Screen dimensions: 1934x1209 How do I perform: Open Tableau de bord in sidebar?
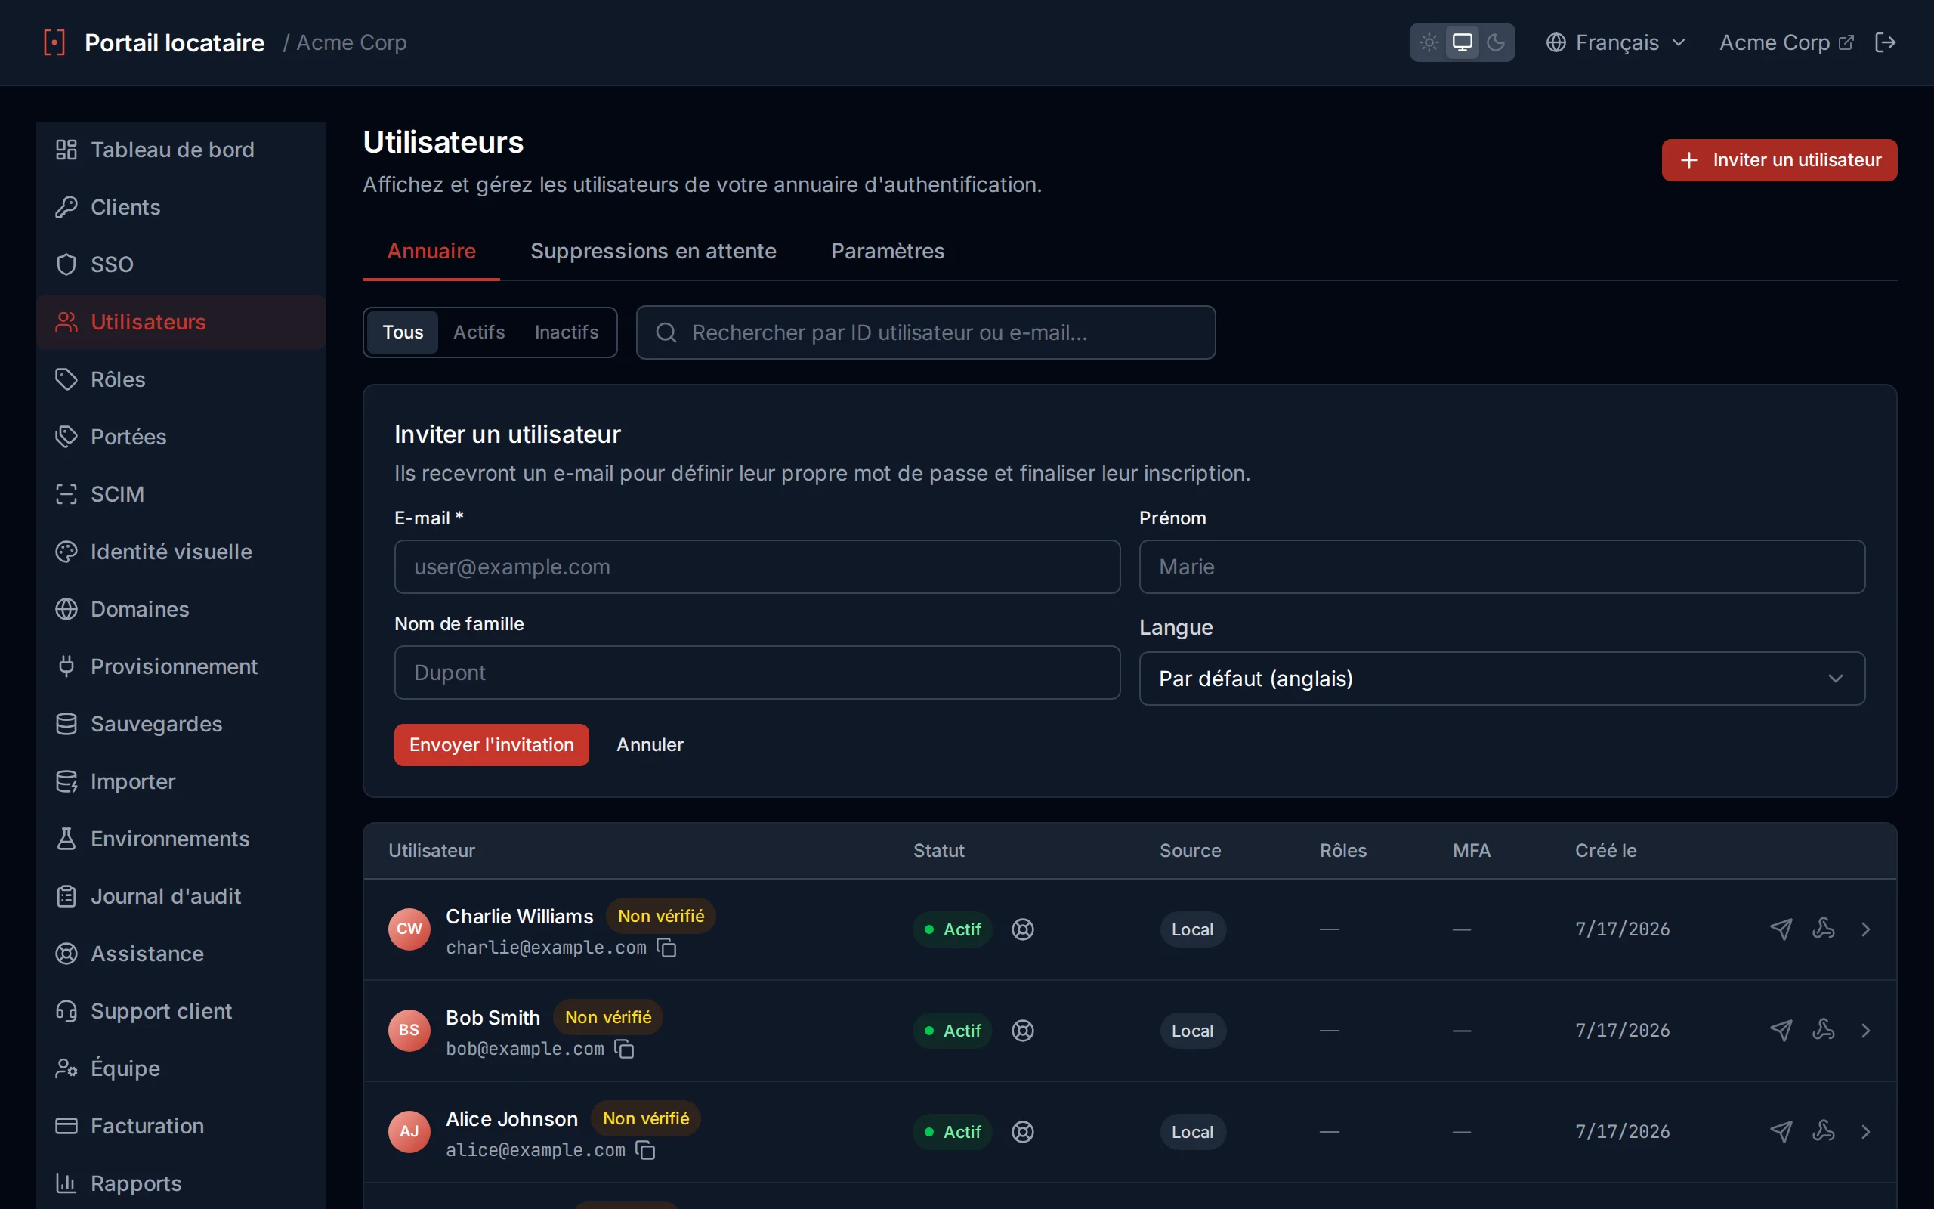(x=181, y=150)
